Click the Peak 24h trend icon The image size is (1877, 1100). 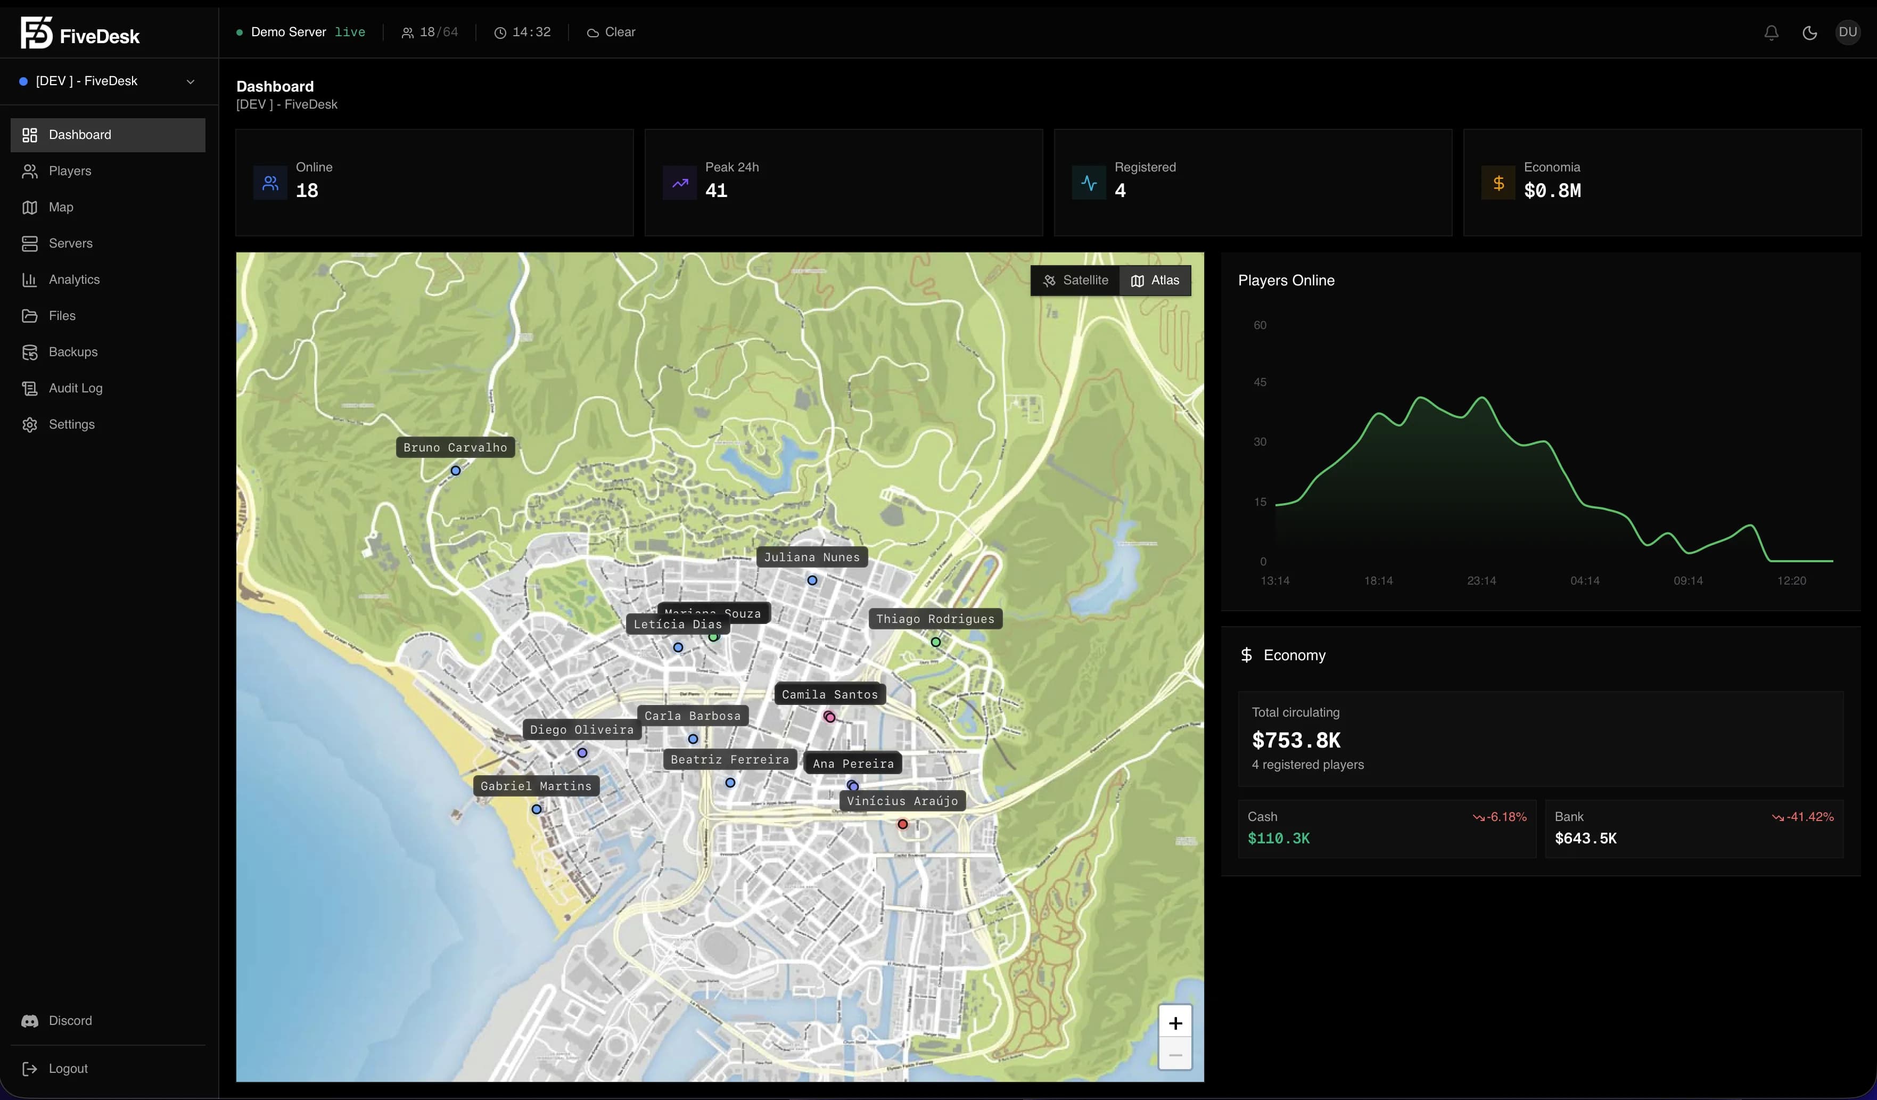[680, 183]
